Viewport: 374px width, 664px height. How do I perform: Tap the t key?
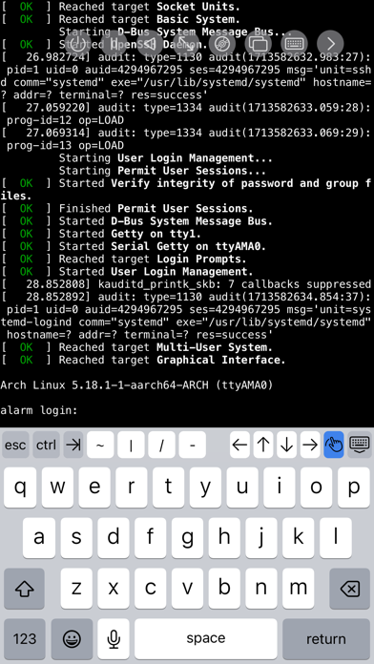[x=169, y=487]
